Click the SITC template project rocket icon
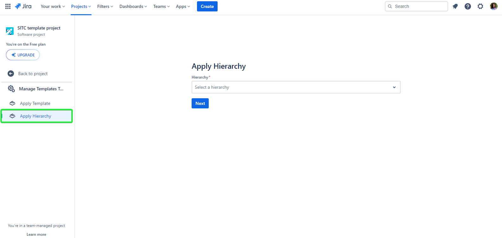Viewport: 502px width, 238px height. click(10, 31)
